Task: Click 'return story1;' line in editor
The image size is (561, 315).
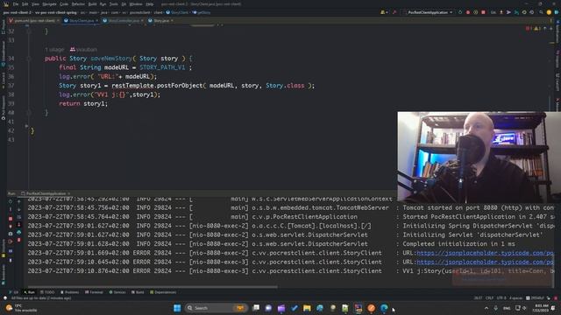Action: [83, 103]
